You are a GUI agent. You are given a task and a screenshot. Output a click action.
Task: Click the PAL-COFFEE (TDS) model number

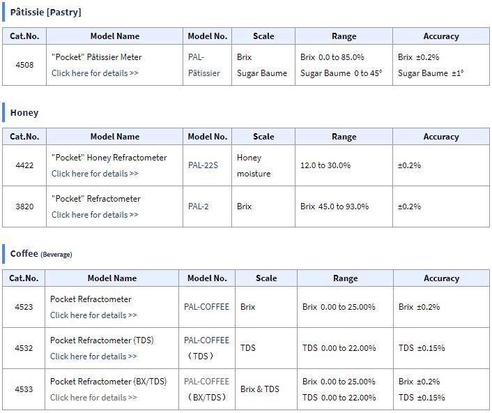[x=206, y=348]
